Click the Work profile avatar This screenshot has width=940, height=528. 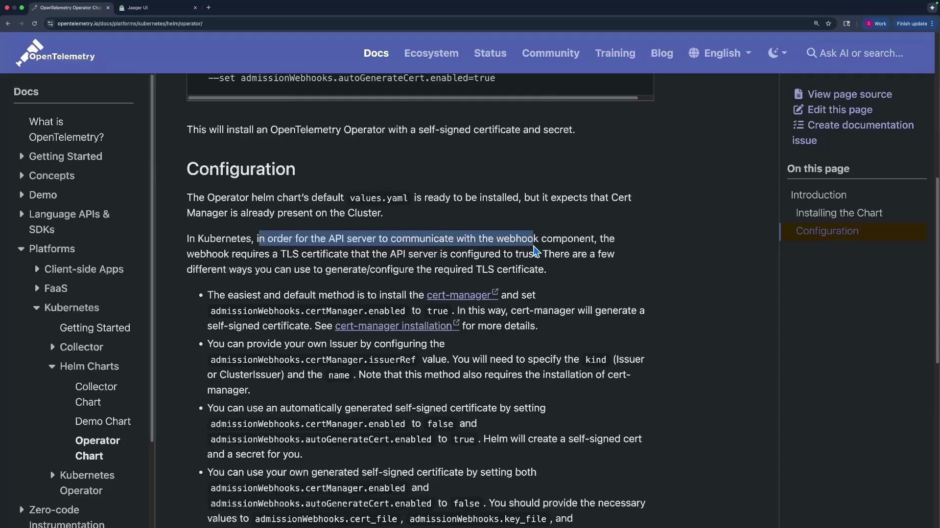point(869,23)
